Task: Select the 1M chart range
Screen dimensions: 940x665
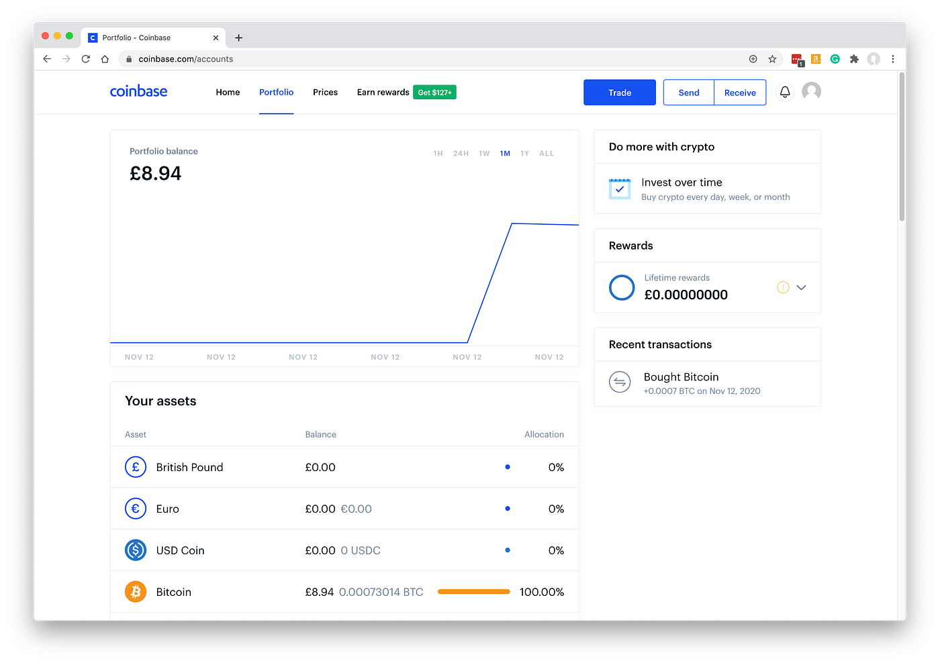Action: (x=505, y=154)
